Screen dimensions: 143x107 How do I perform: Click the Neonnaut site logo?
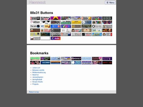pos(37,2)
